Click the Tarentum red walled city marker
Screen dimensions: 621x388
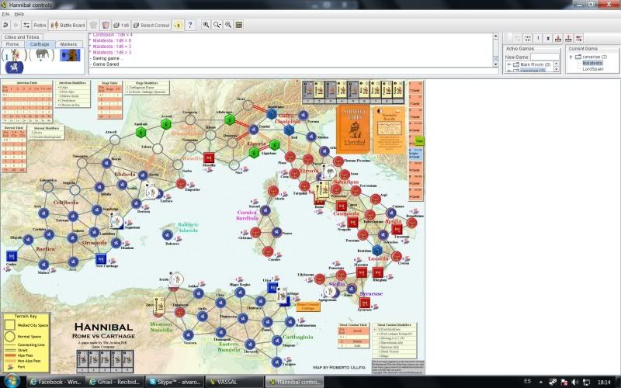click(x=397, y=229)
